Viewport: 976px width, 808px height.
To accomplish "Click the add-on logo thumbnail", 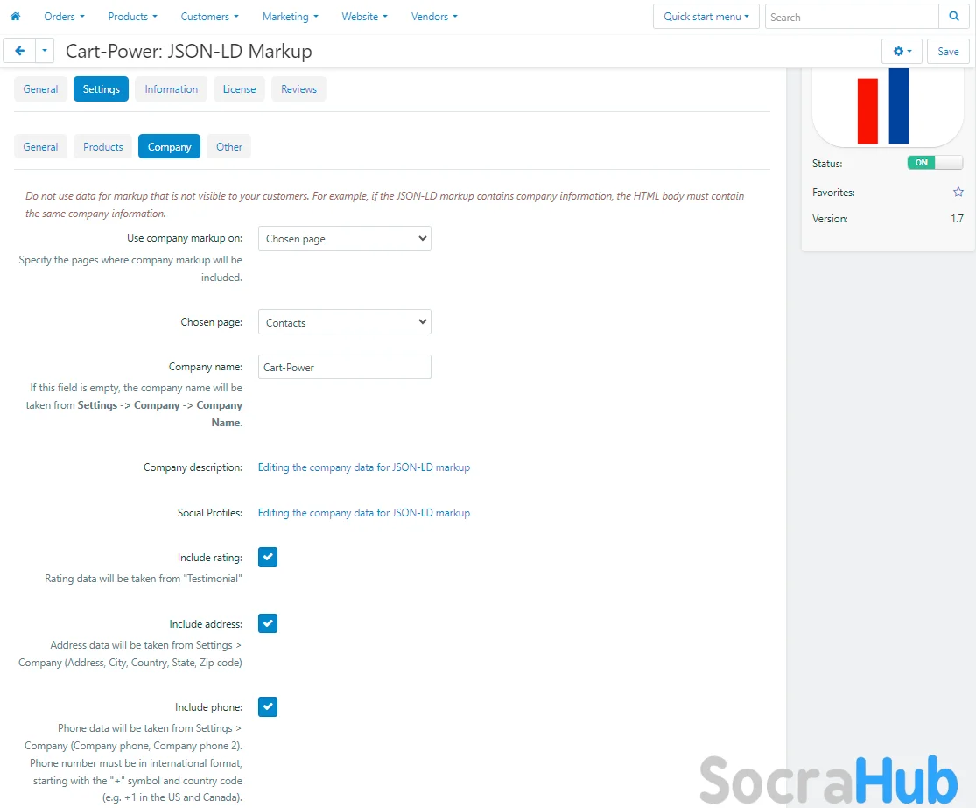I will 888,107.
